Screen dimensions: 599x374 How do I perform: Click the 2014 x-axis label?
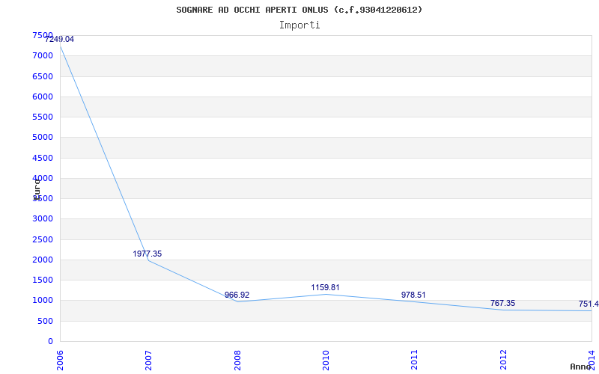(592, 360)
